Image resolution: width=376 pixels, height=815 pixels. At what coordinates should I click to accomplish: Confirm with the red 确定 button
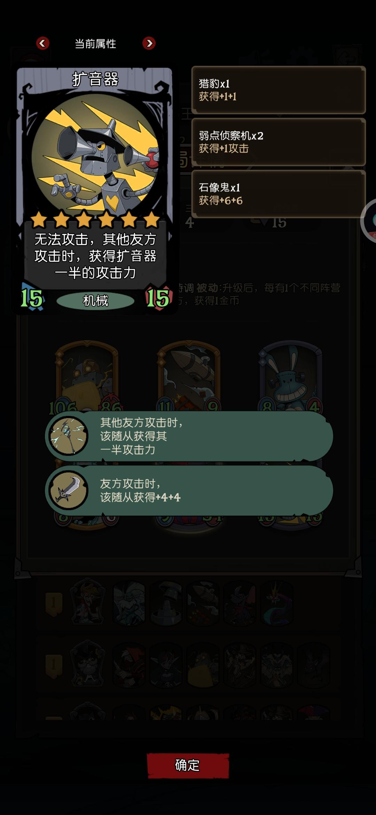[x=188, y=765]
